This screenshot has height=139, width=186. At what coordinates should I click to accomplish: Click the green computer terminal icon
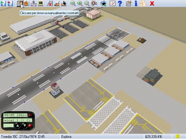point(40,3)
